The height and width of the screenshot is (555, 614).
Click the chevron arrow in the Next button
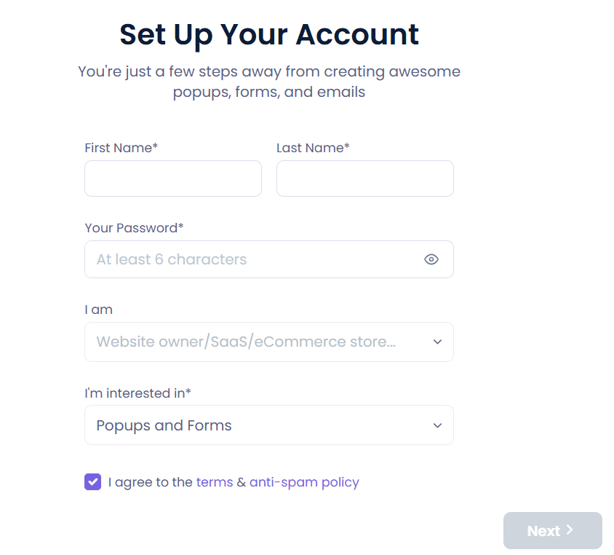[570, 530]
